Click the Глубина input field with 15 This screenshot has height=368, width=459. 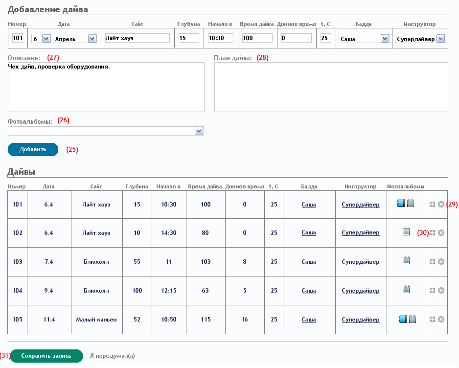(x=189, y=38)
